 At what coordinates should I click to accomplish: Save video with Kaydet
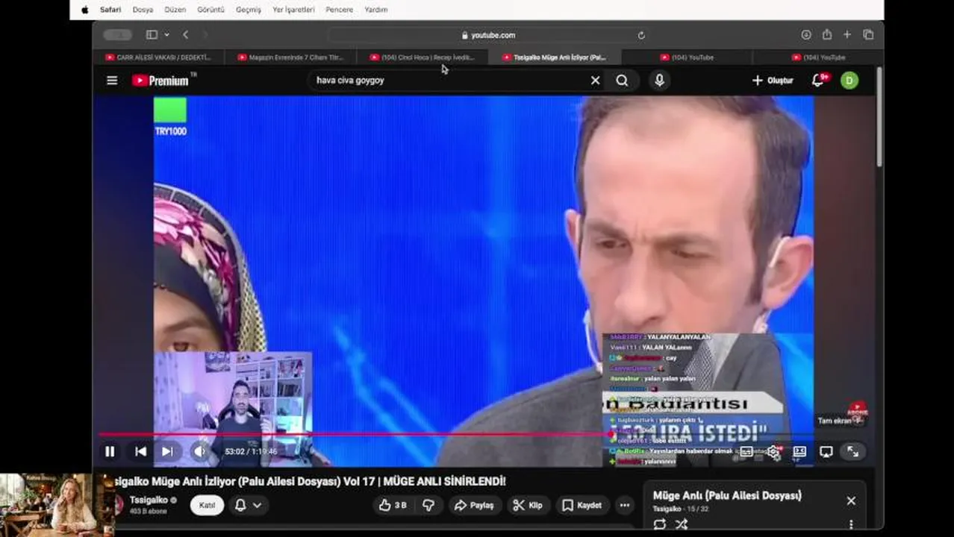pos(582,505)
